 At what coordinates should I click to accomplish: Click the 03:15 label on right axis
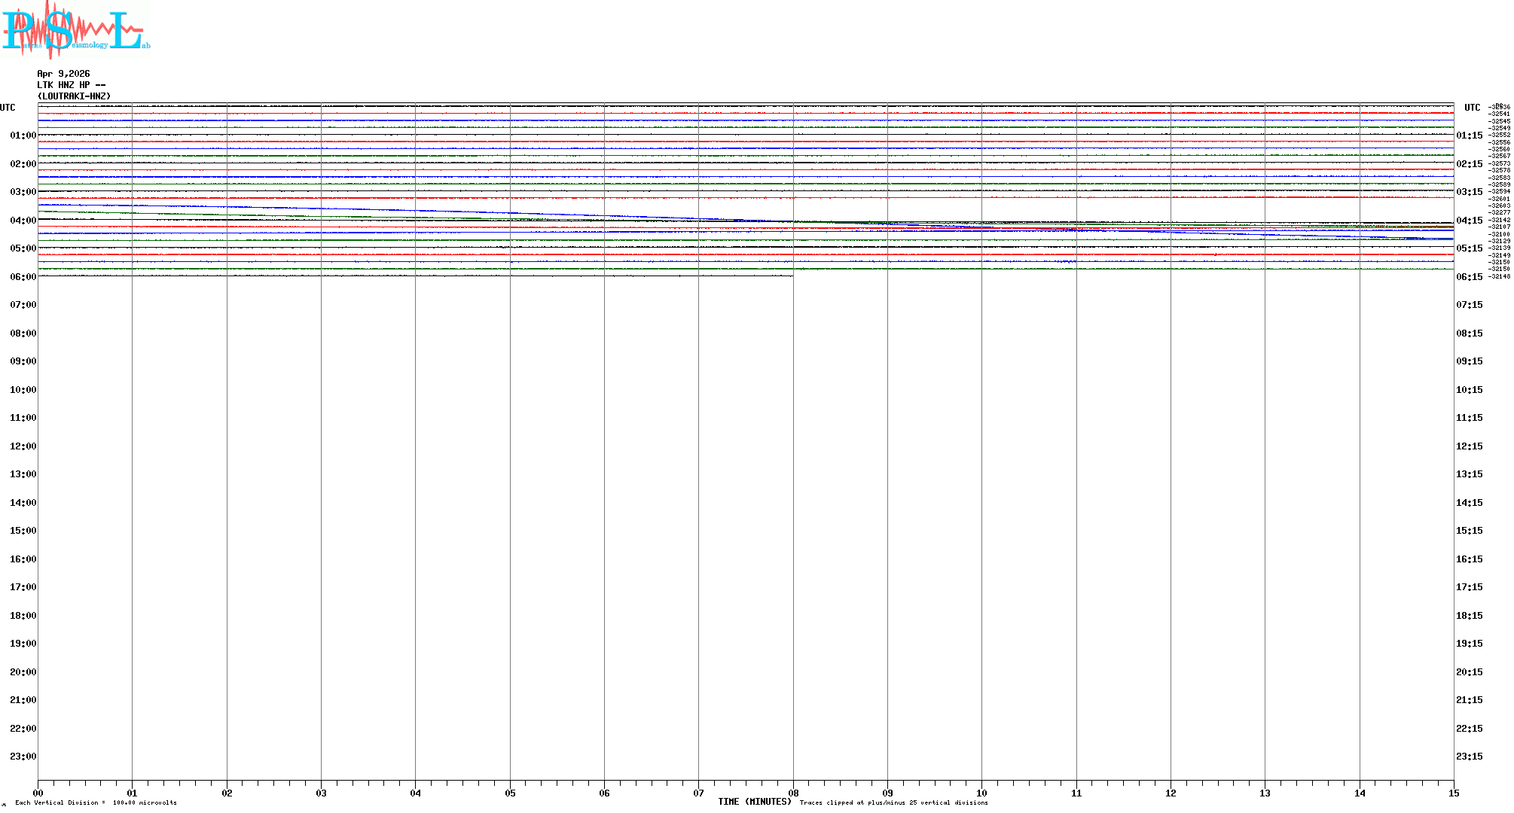1469,192
